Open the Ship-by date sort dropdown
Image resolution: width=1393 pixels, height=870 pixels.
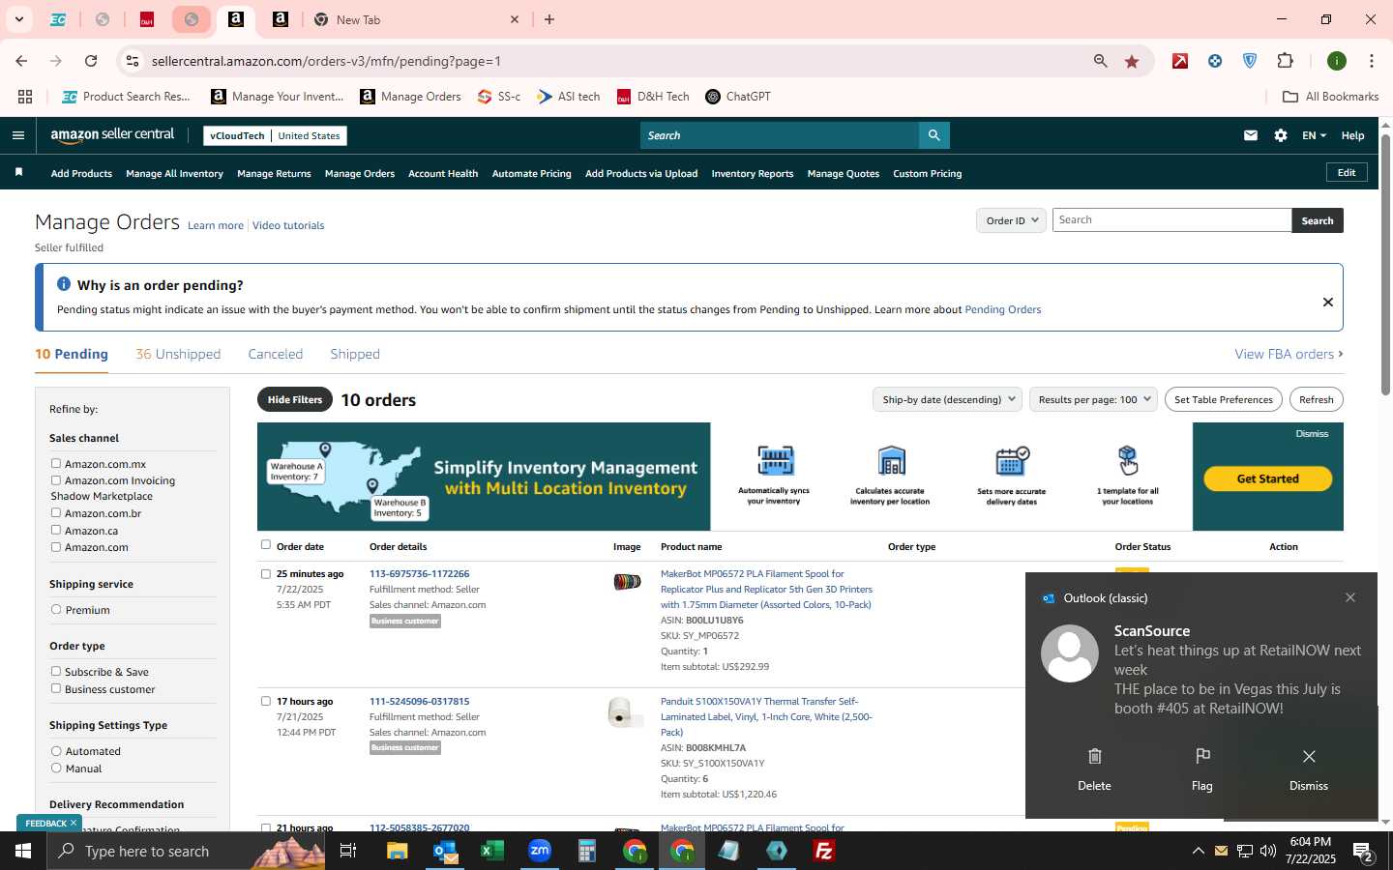tap(948, 399)
